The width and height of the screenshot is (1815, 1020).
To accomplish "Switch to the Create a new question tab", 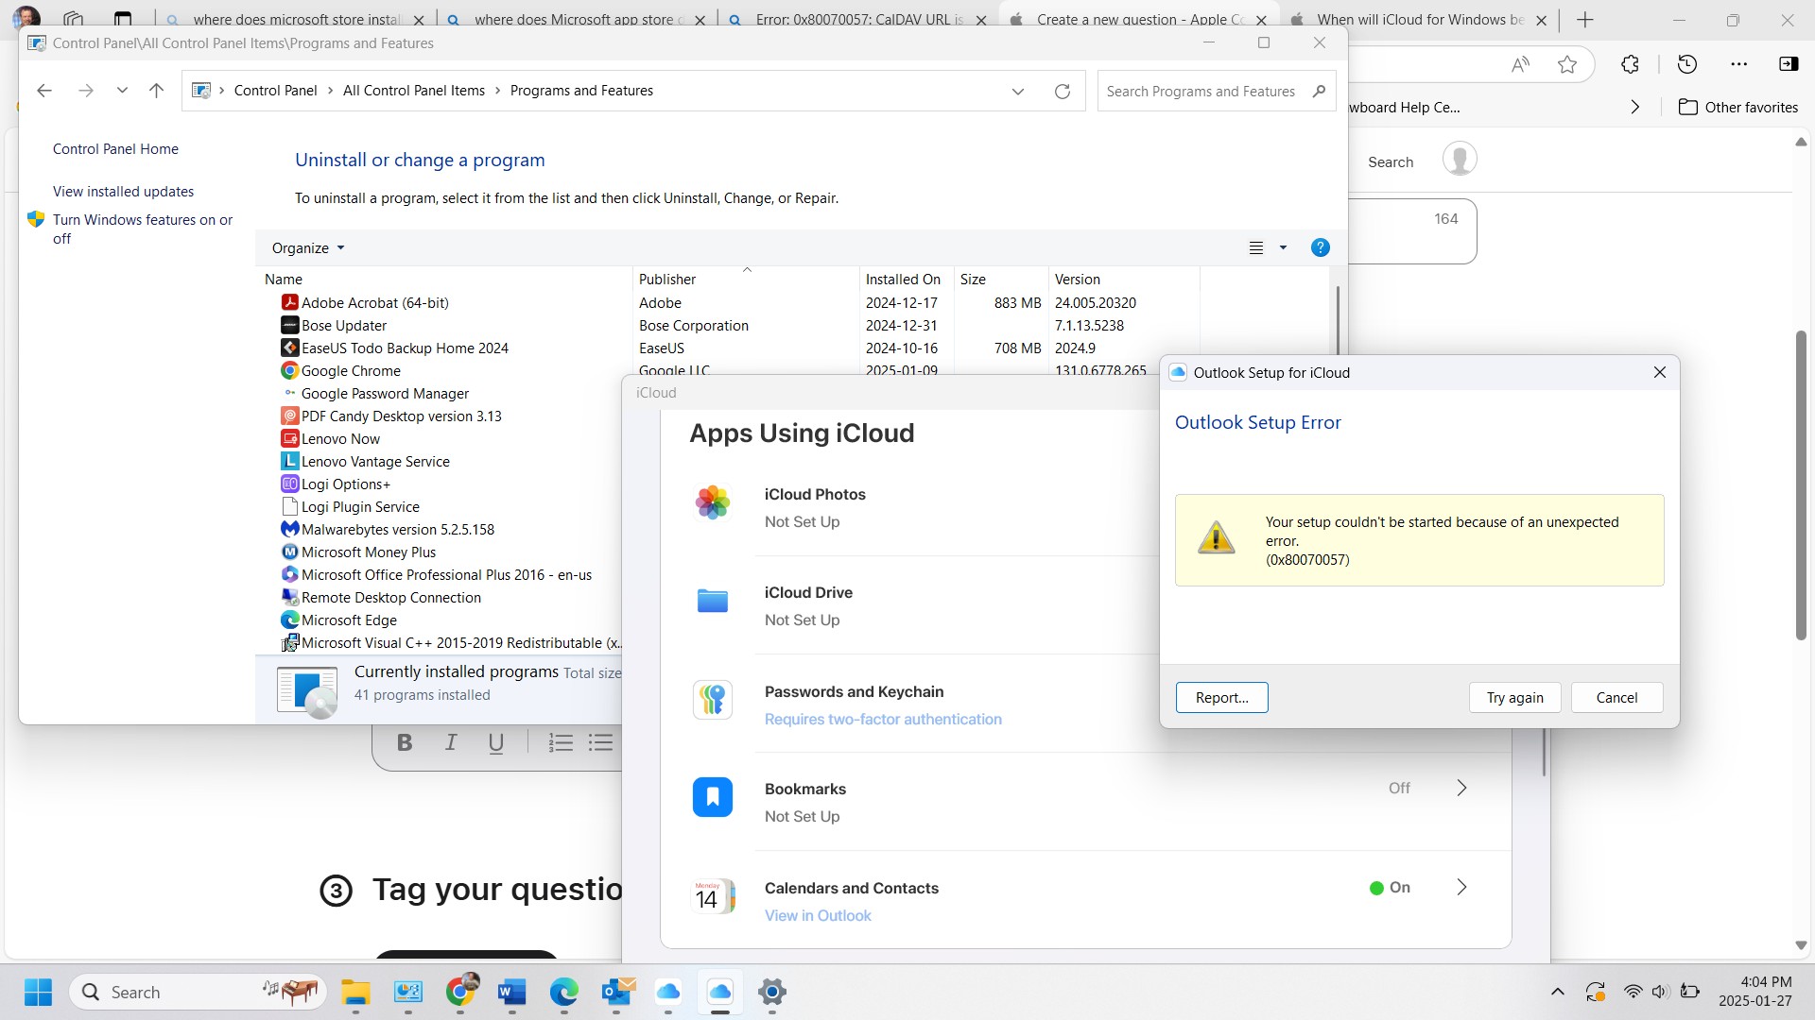I will point(1138,19).
